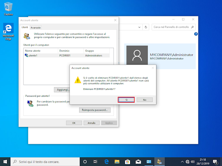Close the main Account utente window
Viewport: 222px width, 166px height.
(115, 20)
